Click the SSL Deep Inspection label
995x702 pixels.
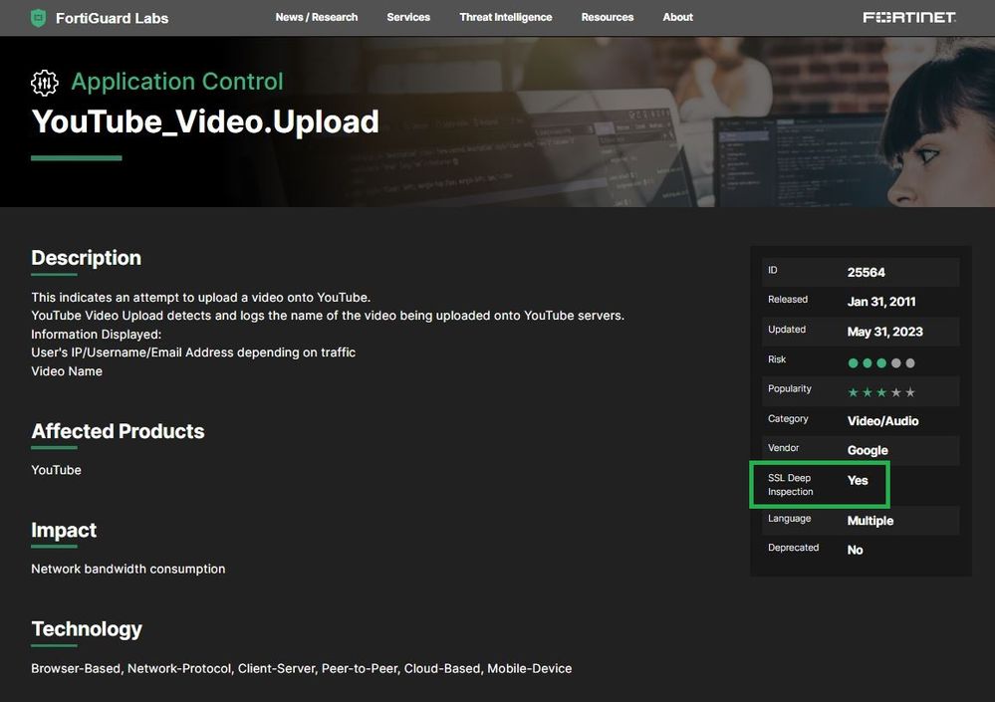click(x=790, y=485)
